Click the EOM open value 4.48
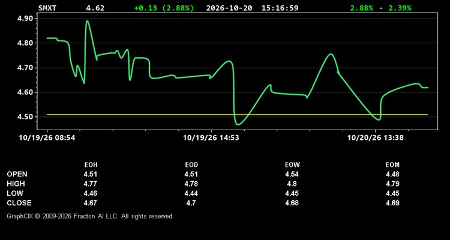450x240 pixels. pyautogui.click(x=392, y=174)
